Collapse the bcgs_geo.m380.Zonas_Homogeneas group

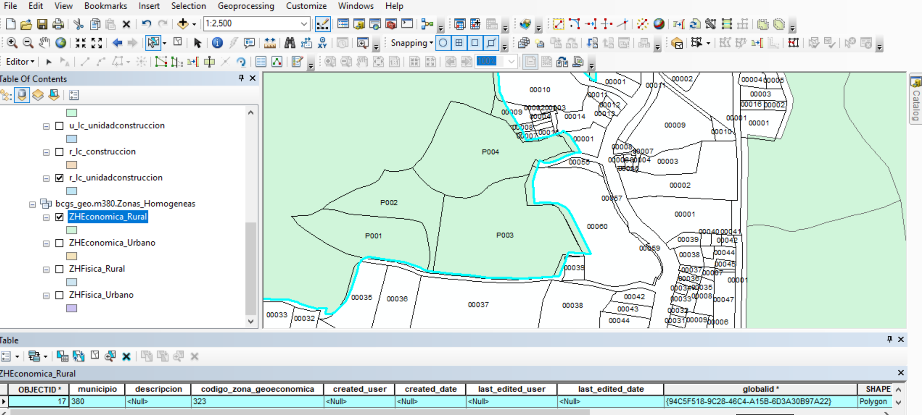point(32,204)
